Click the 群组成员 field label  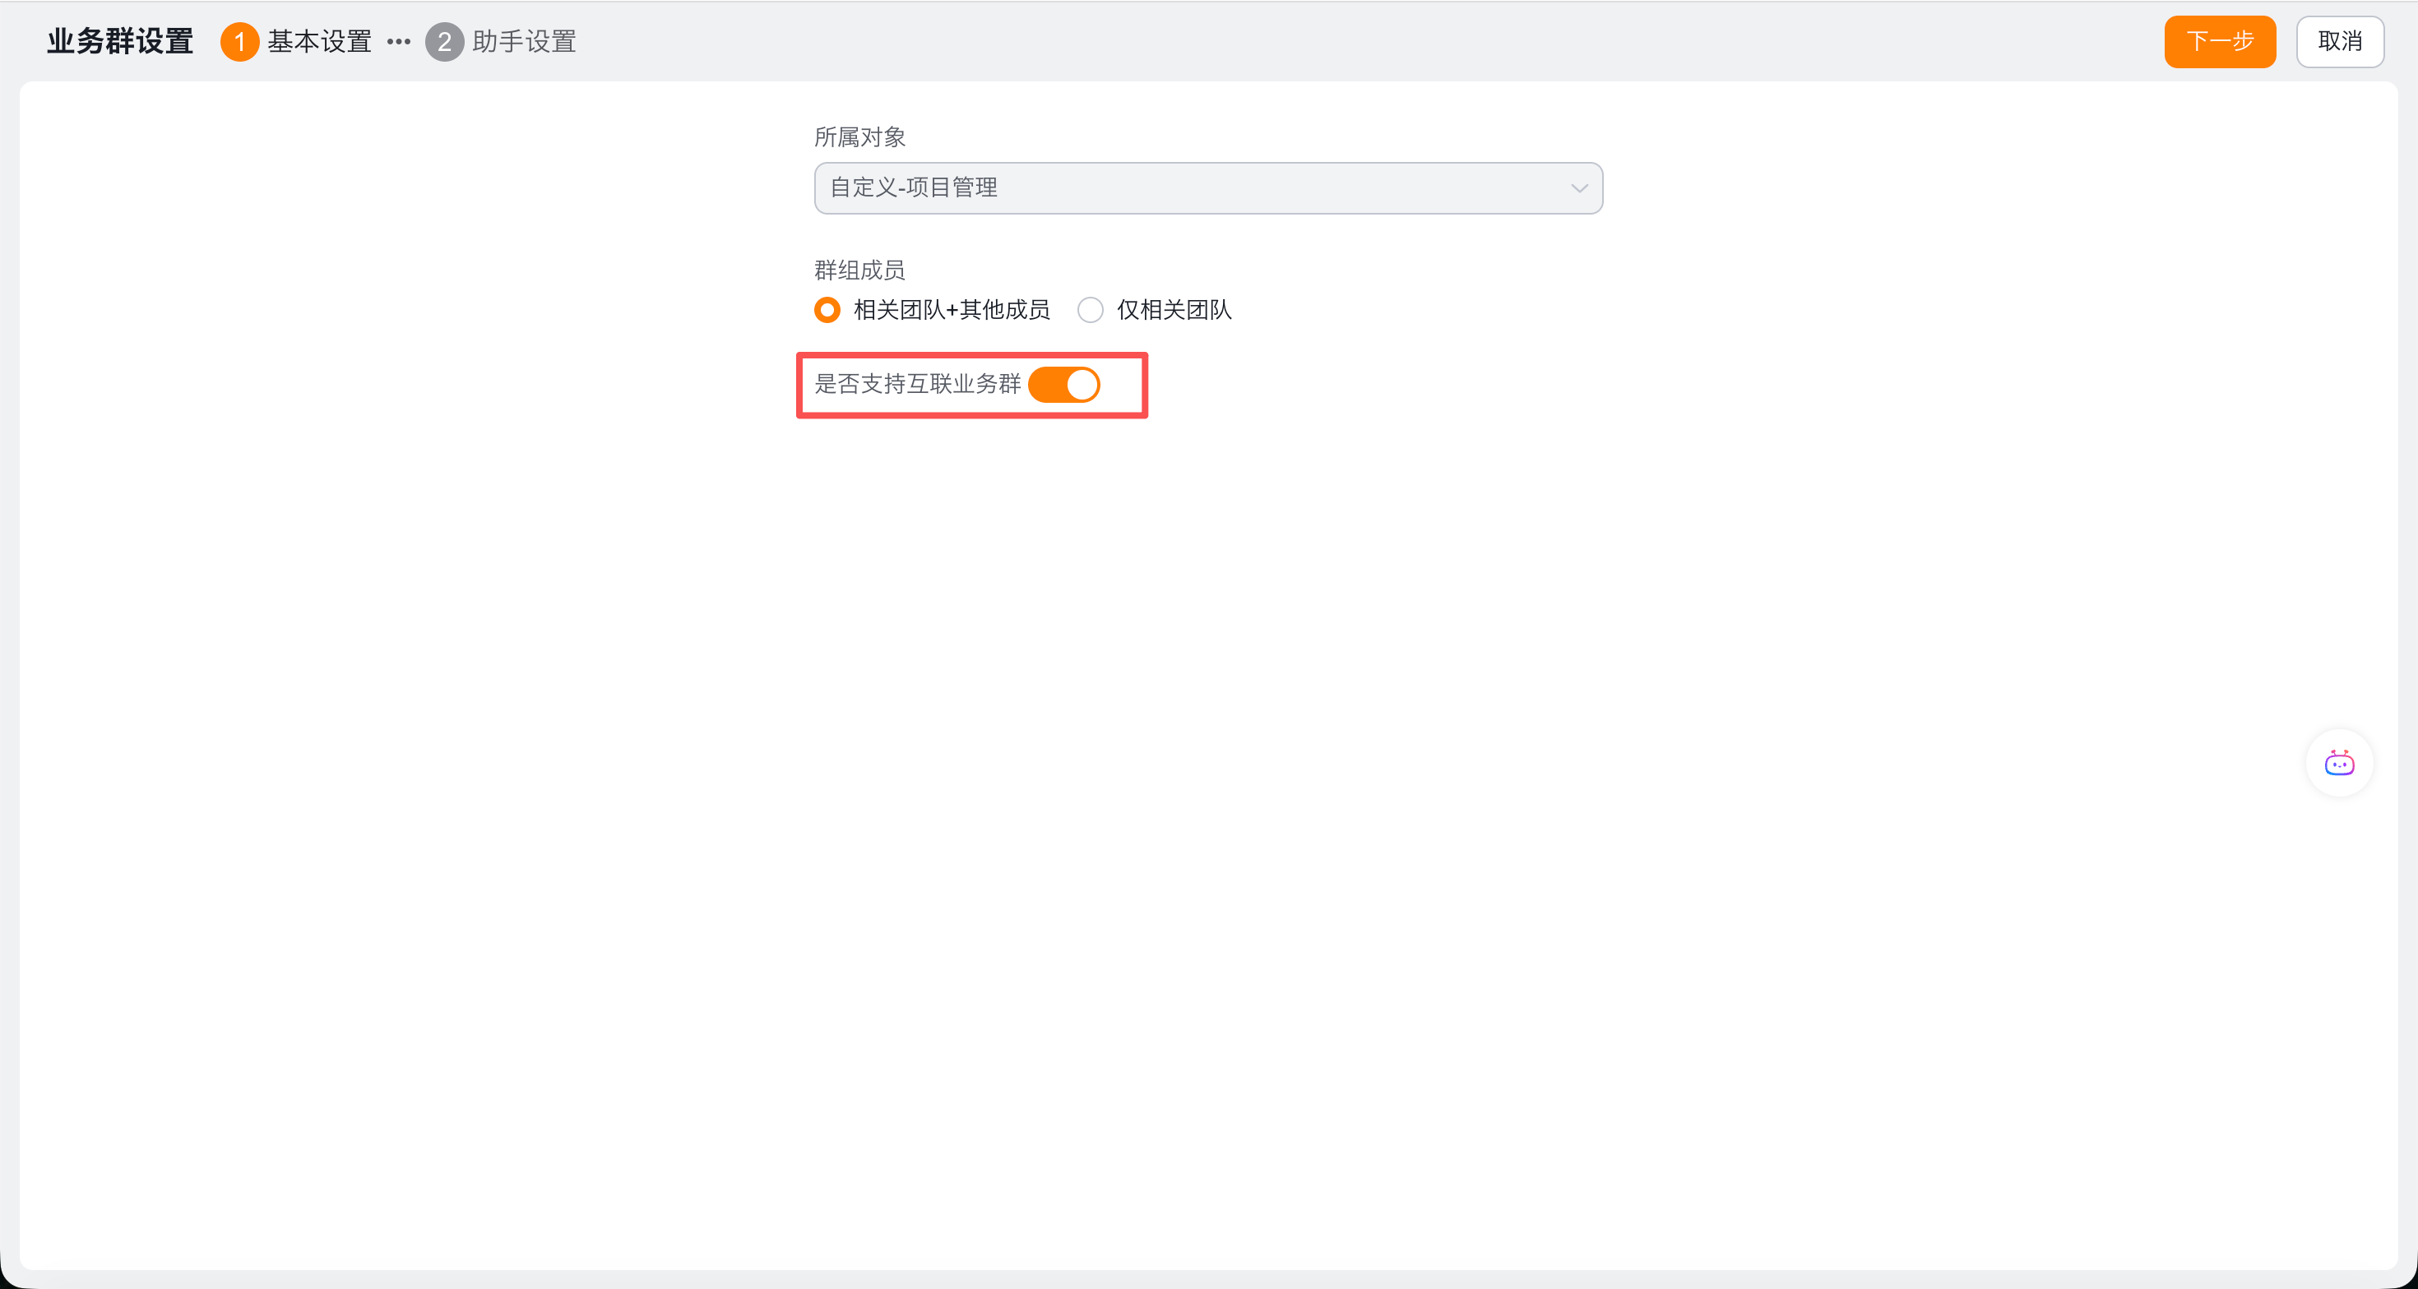pyautogui.click(x=859, y=270)
